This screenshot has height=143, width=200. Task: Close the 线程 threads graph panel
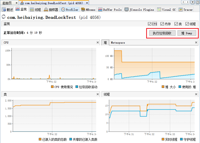pos(198,94)
